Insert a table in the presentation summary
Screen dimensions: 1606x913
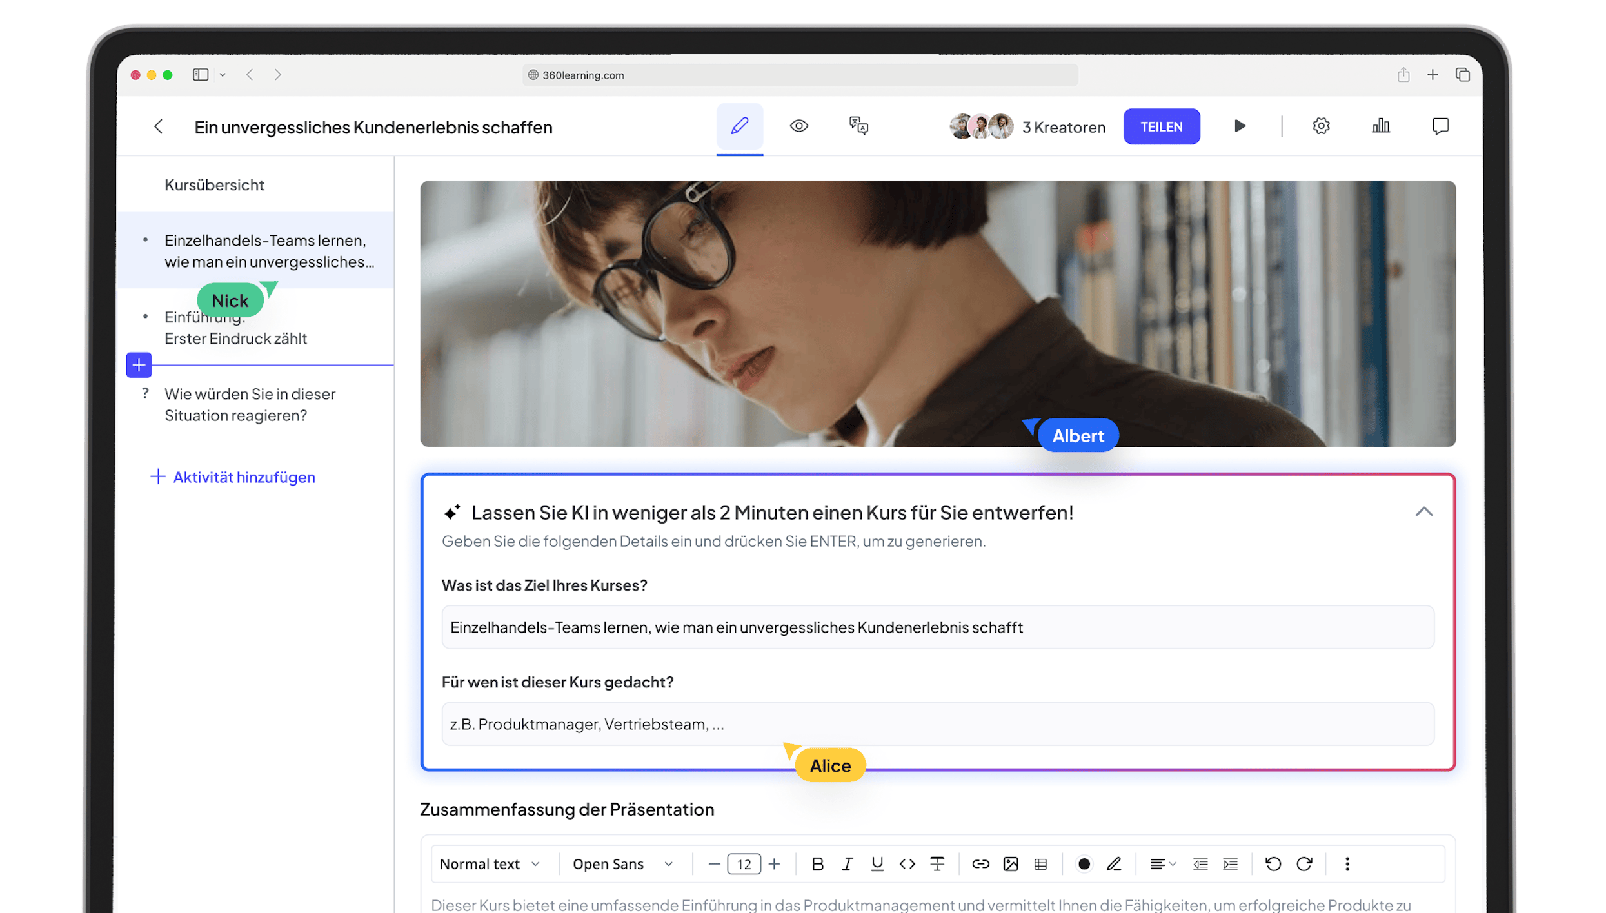[x=1040, y=863]
